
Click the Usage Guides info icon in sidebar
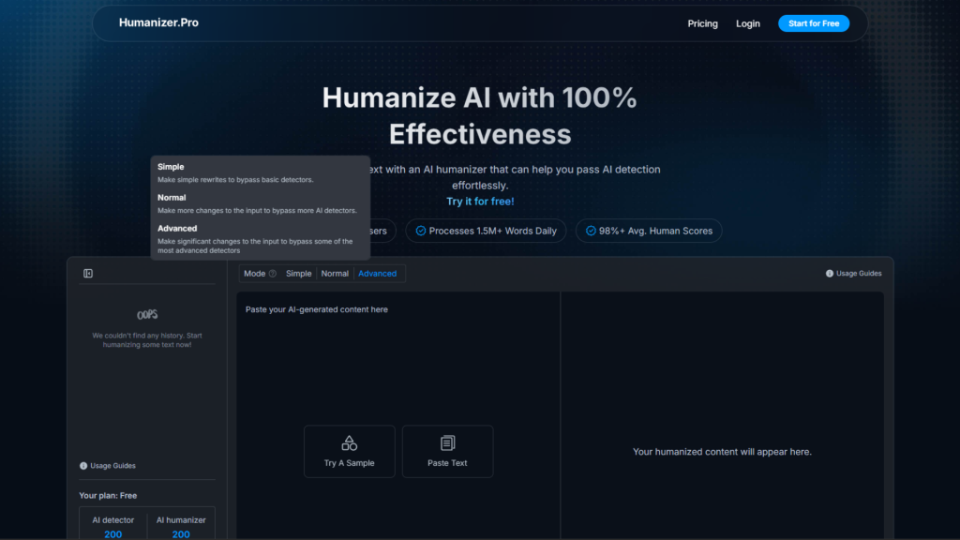pyautogui.click(x=81, y=465)
